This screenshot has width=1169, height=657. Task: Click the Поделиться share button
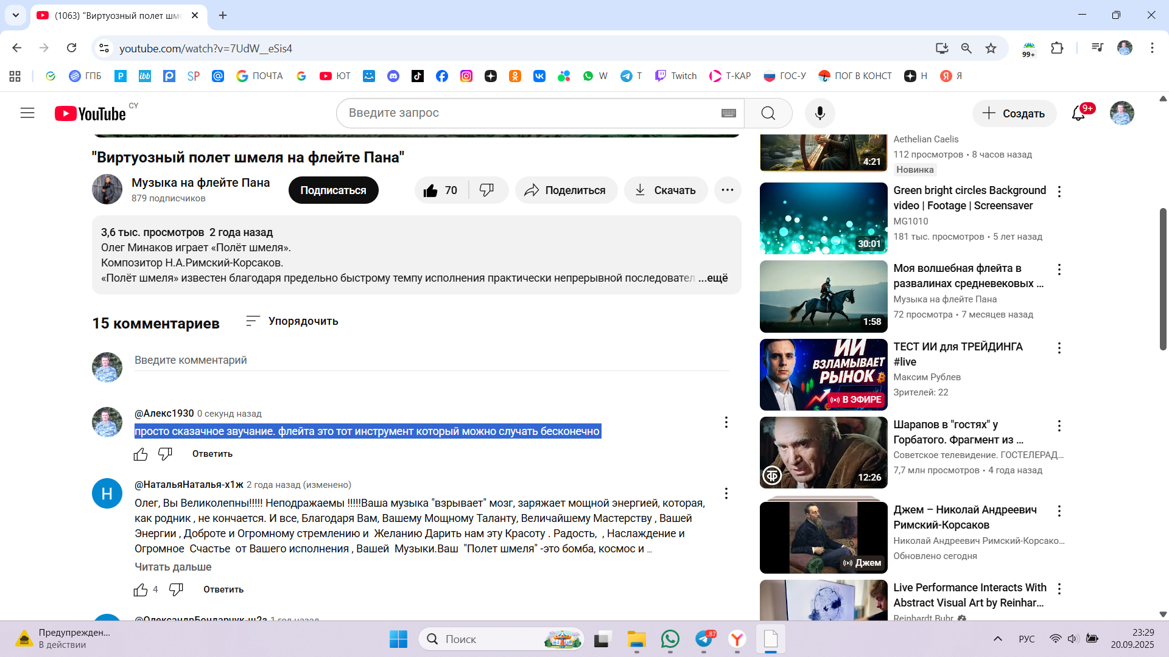[566, 190]
